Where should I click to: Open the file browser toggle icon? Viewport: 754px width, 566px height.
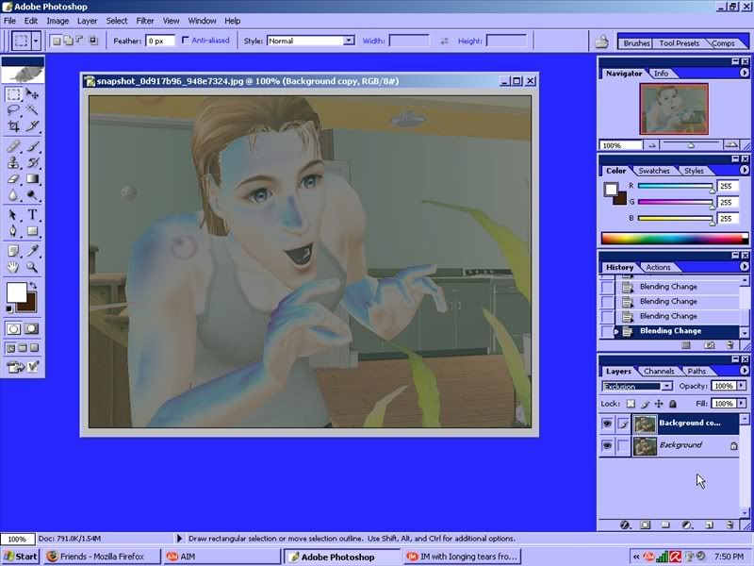click(601, 42)
